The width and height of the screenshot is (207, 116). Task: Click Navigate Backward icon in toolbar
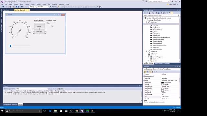pos(3,7)
